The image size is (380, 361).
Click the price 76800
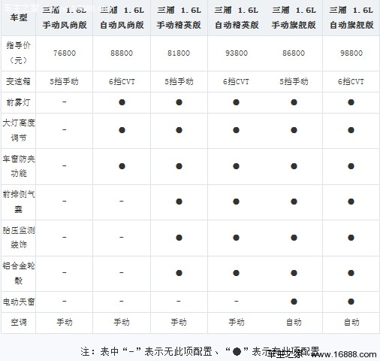point(65,53)
